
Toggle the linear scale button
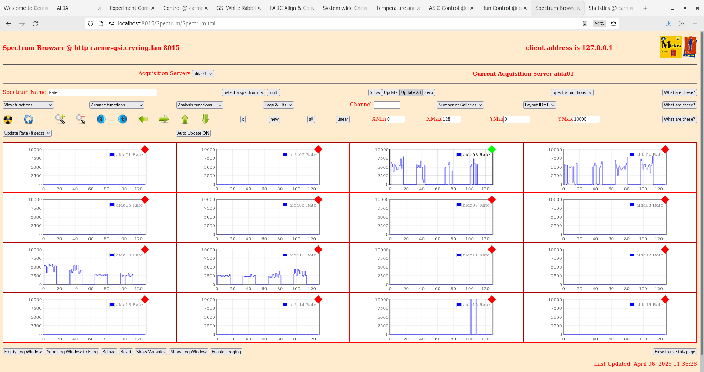pos(342,119)
